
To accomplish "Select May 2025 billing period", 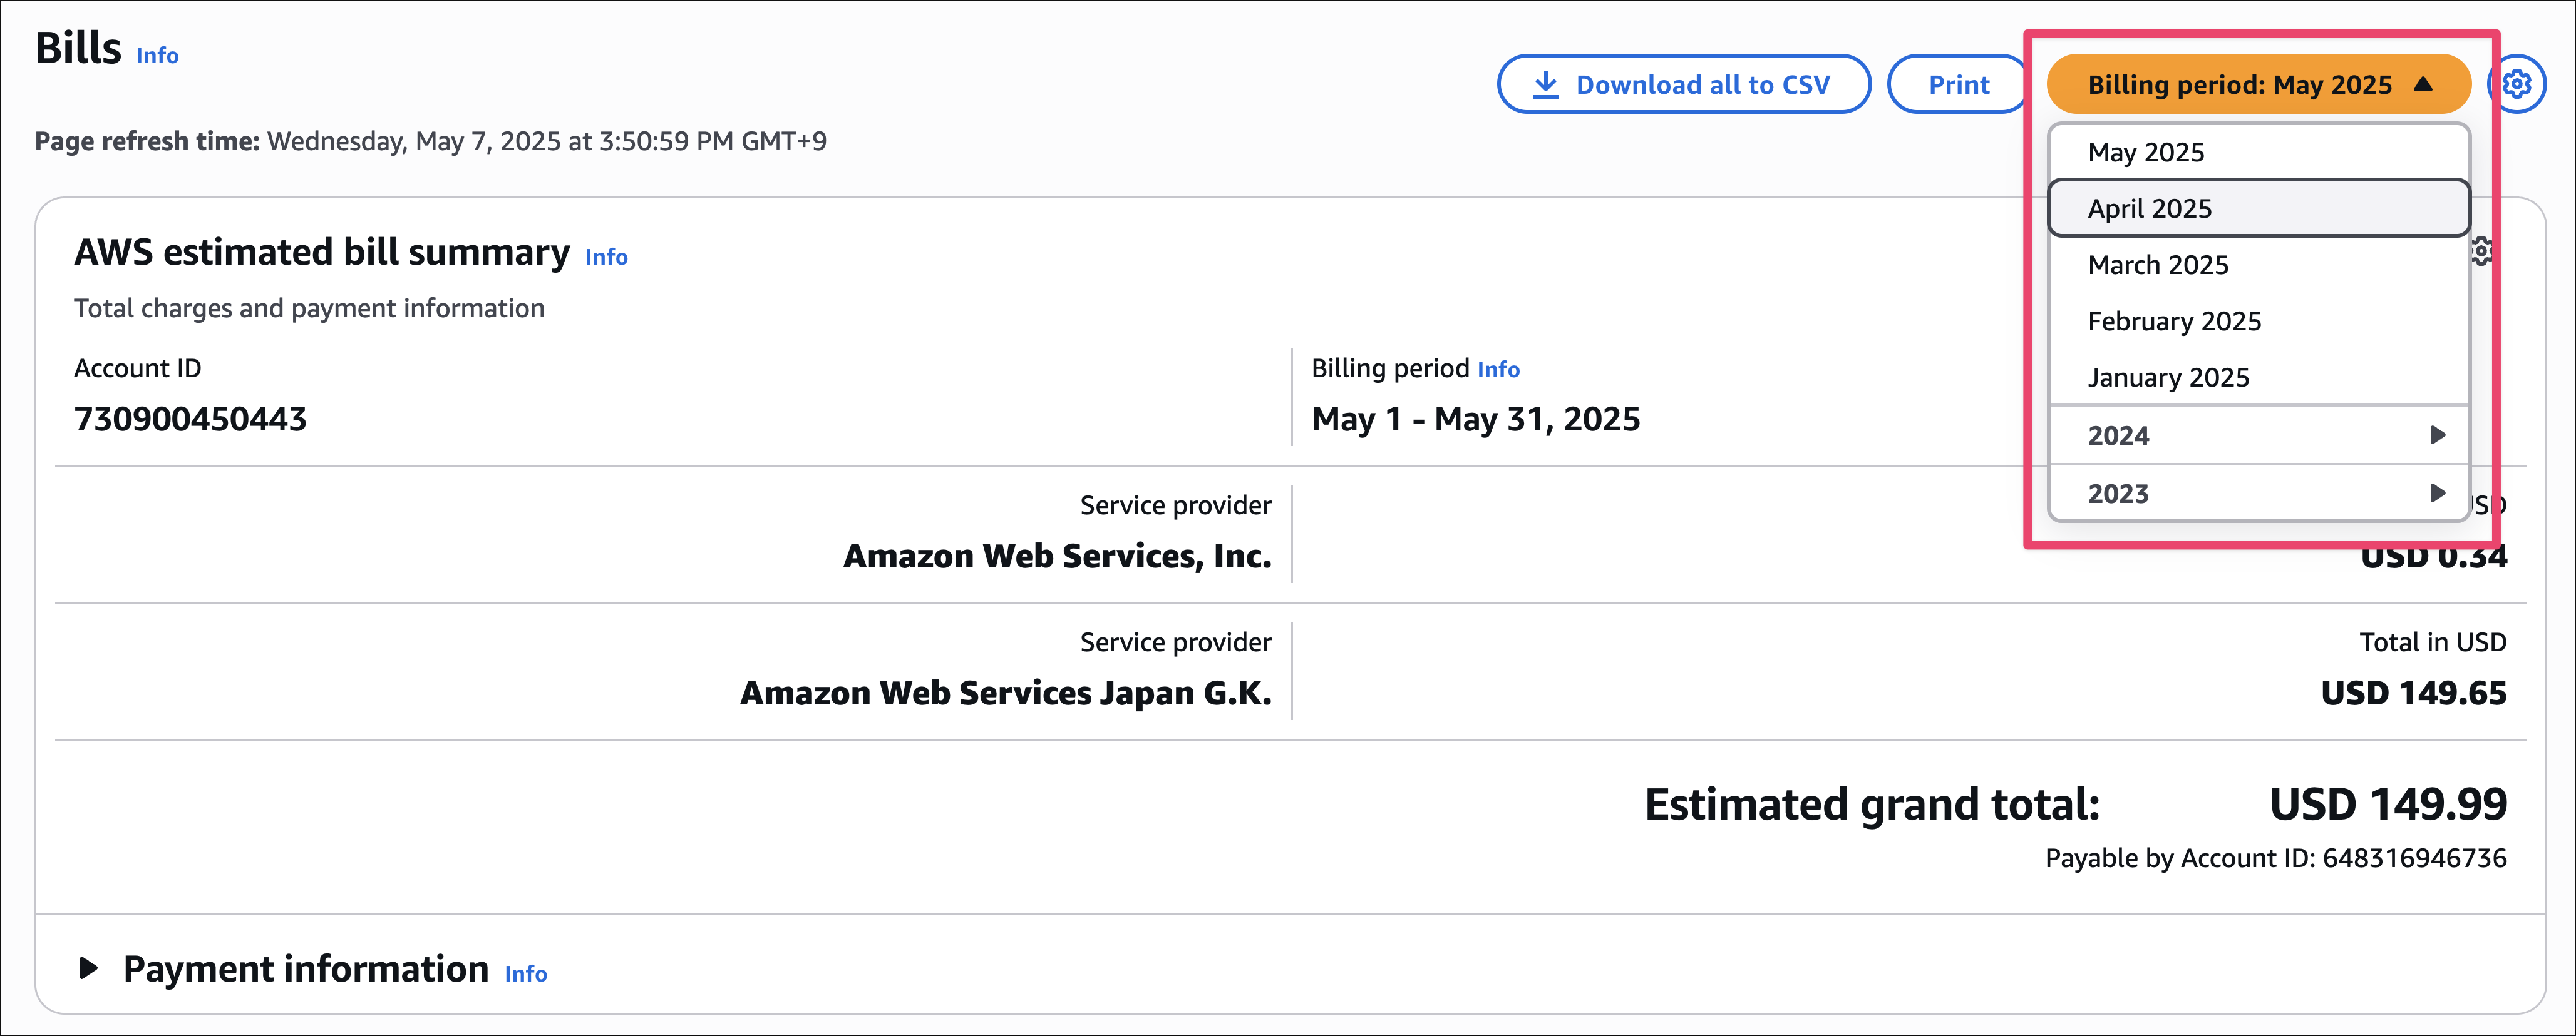I will [x=2146, y=152].
